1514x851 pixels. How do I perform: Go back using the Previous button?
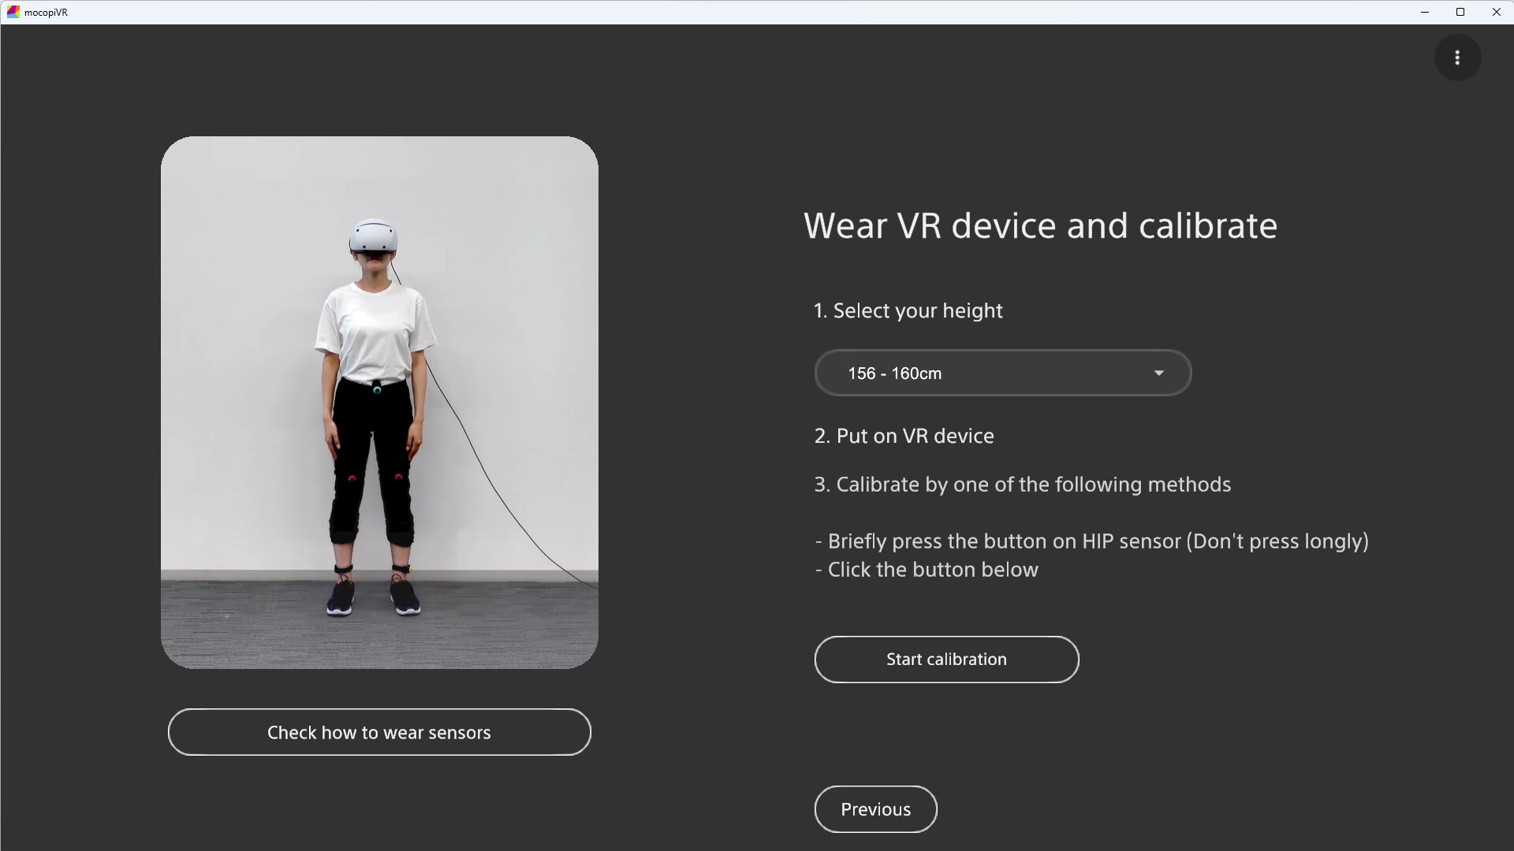click(x=875, y=808)
